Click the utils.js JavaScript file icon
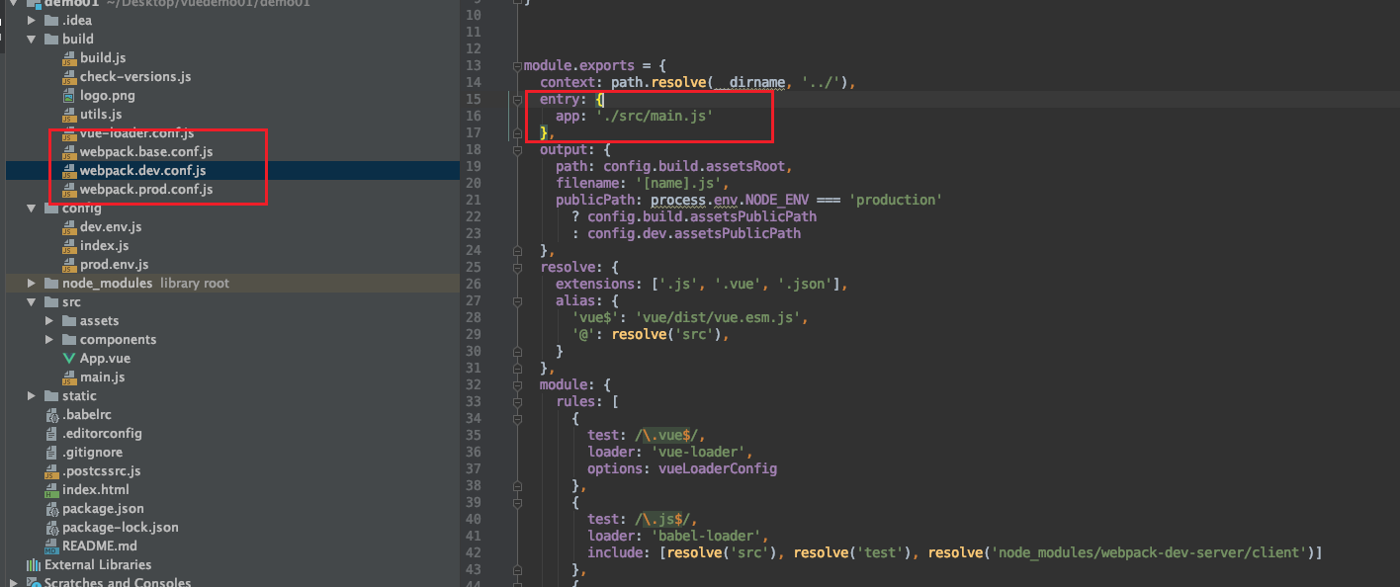Image resolution: width=1400 pixels, height=587 pixels. (x=69, y=115)
